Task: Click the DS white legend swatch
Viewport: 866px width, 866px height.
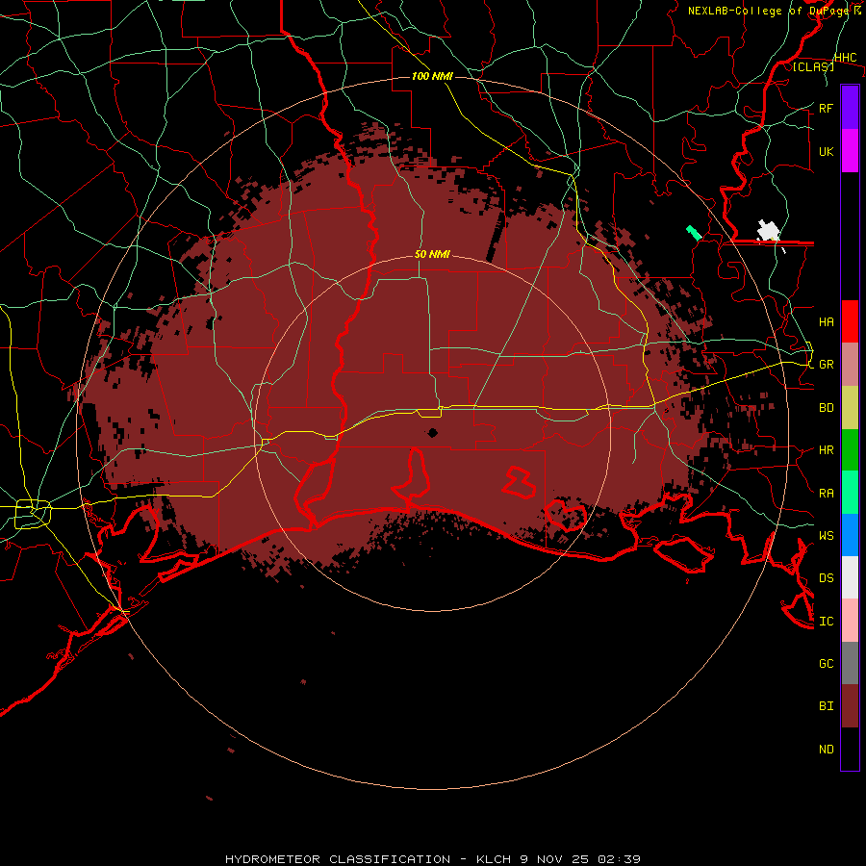Action: 850,577
